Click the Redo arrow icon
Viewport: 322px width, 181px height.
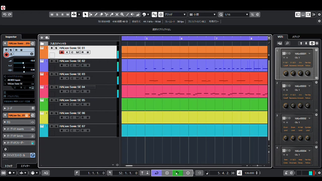coord(10,14)
